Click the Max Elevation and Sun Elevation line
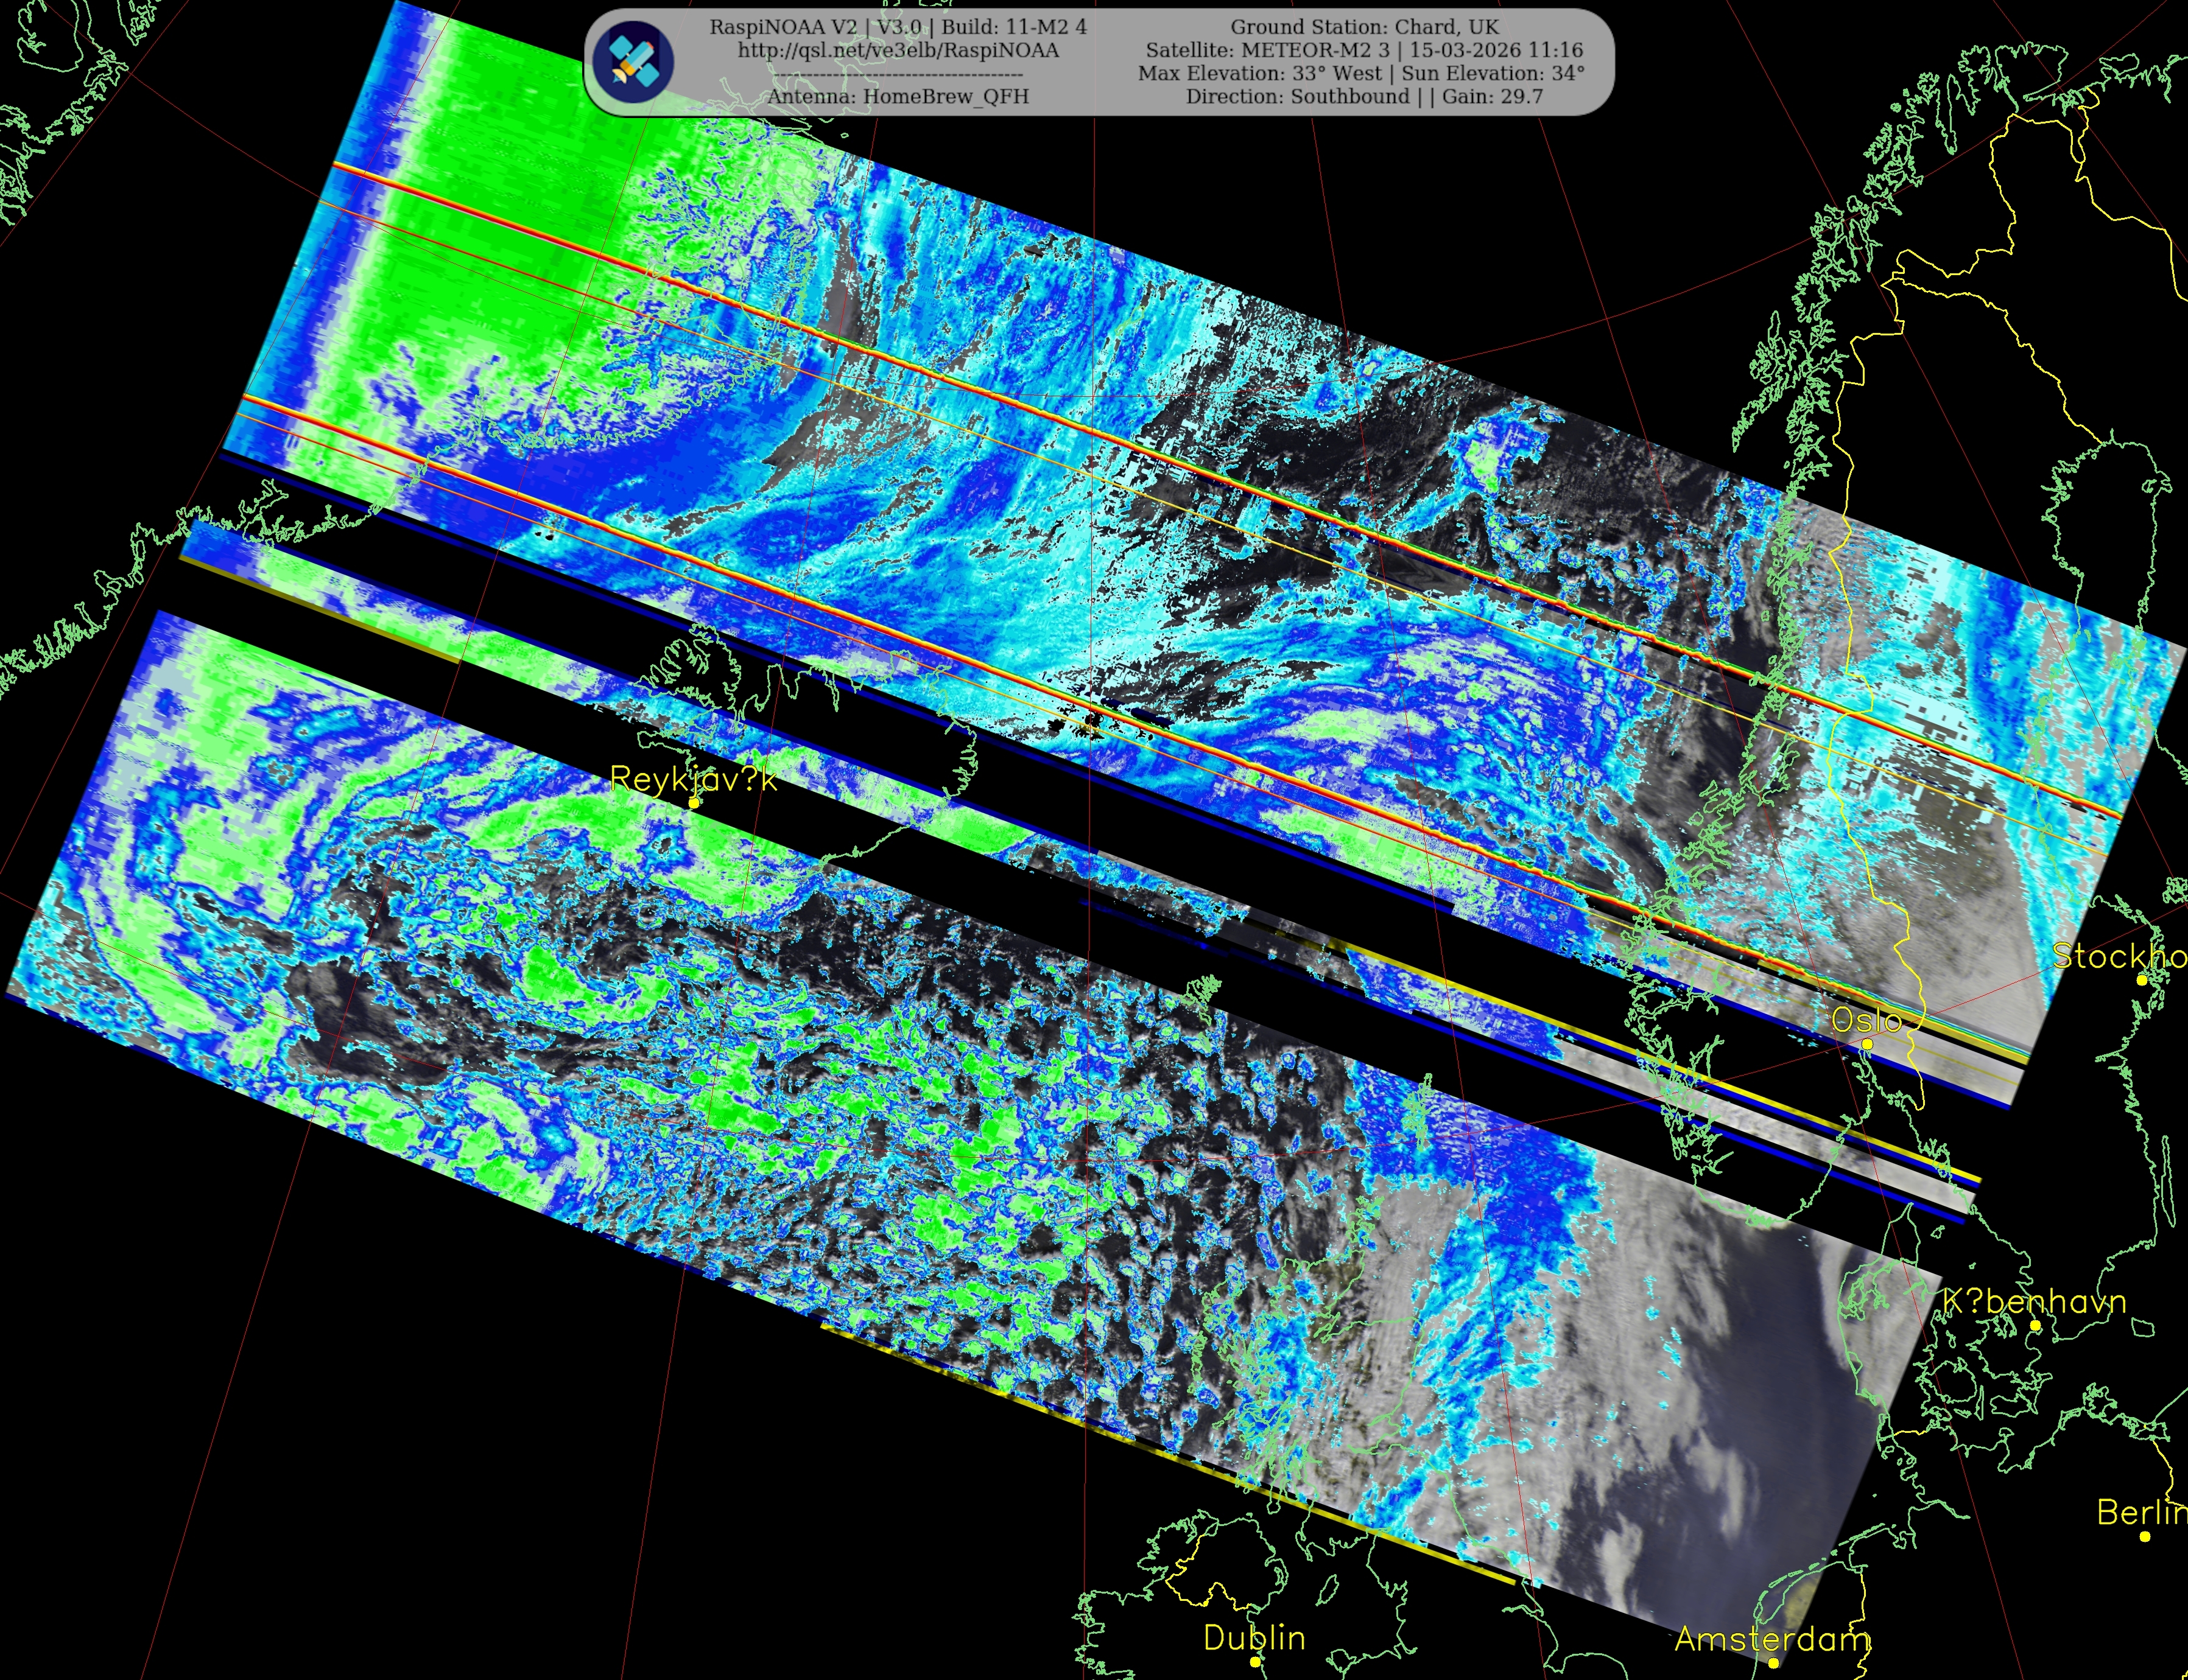Image resolution: width=2188 pixels, height=1680 pixels. [1360, 73]
